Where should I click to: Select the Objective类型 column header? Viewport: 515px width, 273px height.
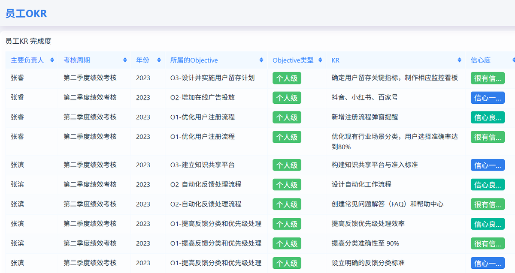coord(293,60)
